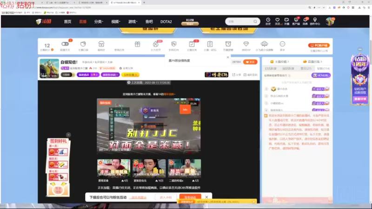Expand the purple fan challenge pill

[x=88, y=75]
